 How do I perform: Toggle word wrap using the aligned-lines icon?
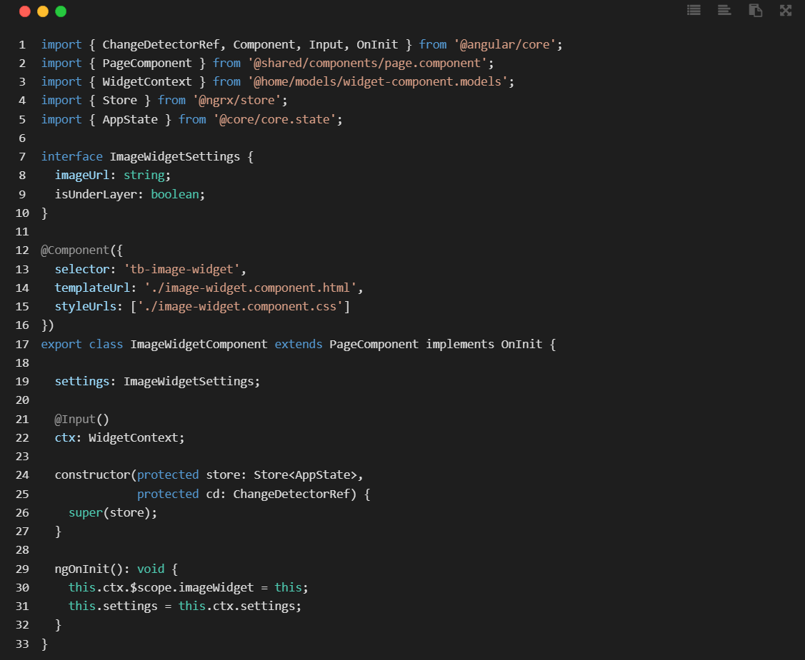point(724,10)
